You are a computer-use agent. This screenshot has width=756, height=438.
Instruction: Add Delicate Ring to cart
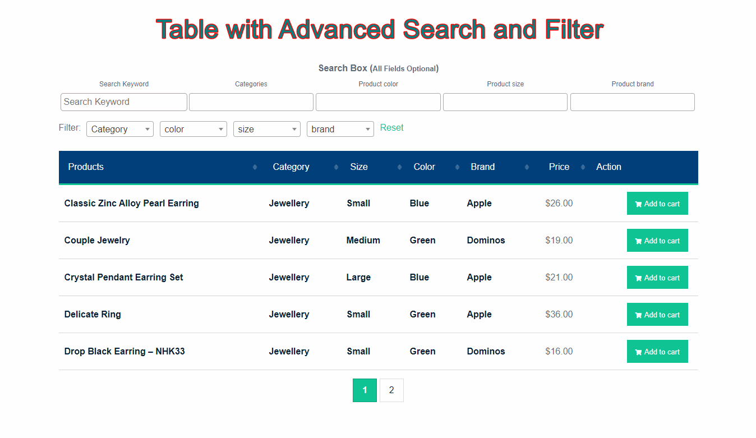[x=657, y=315]
